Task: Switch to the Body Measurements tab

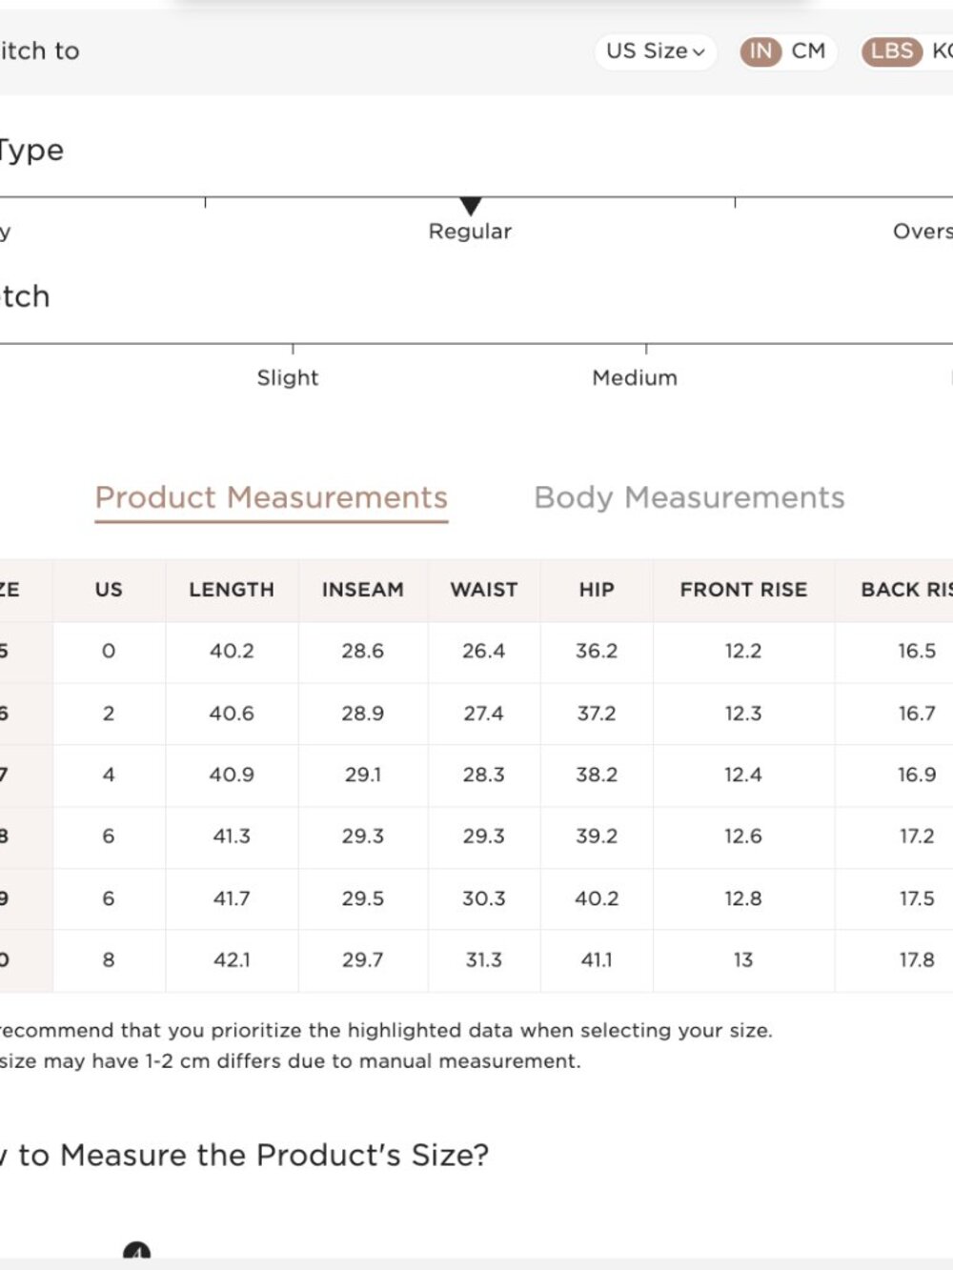Action: coord(689,498)
